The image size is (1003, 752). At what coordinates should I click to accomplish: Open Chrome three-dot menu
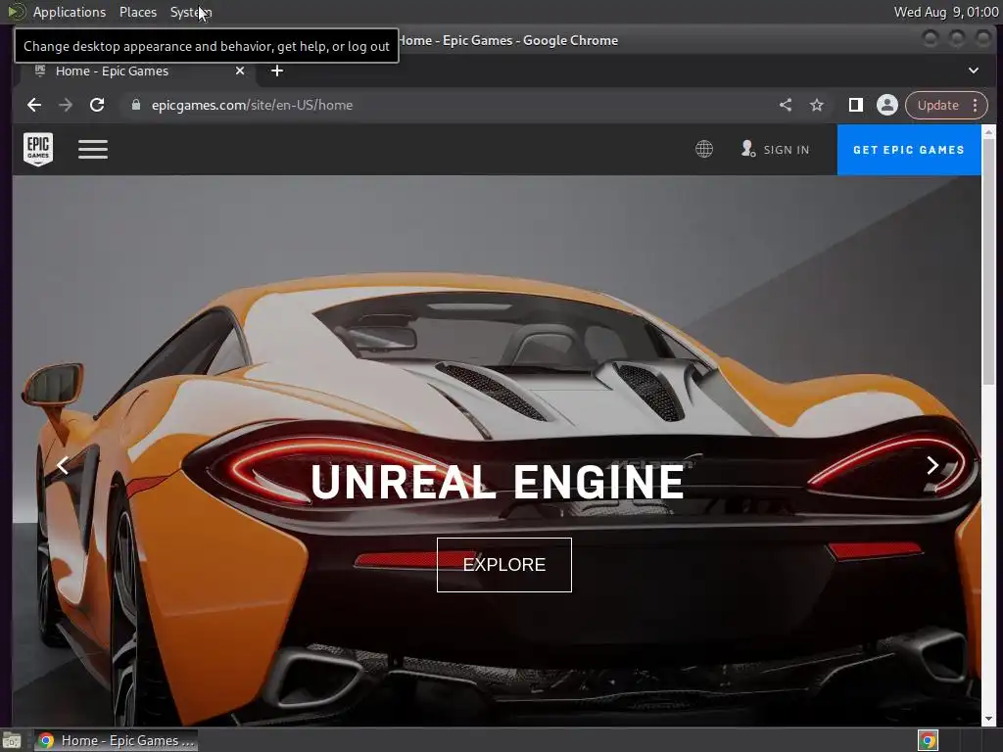(x=975, y=105)
